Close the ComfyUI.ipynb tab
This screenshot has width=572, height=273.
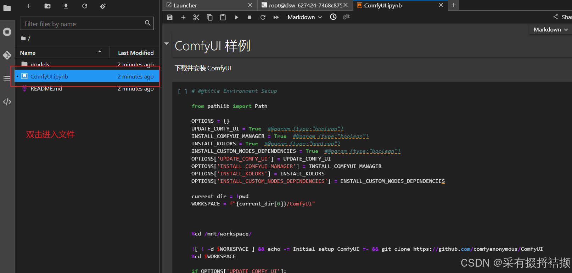441,5
